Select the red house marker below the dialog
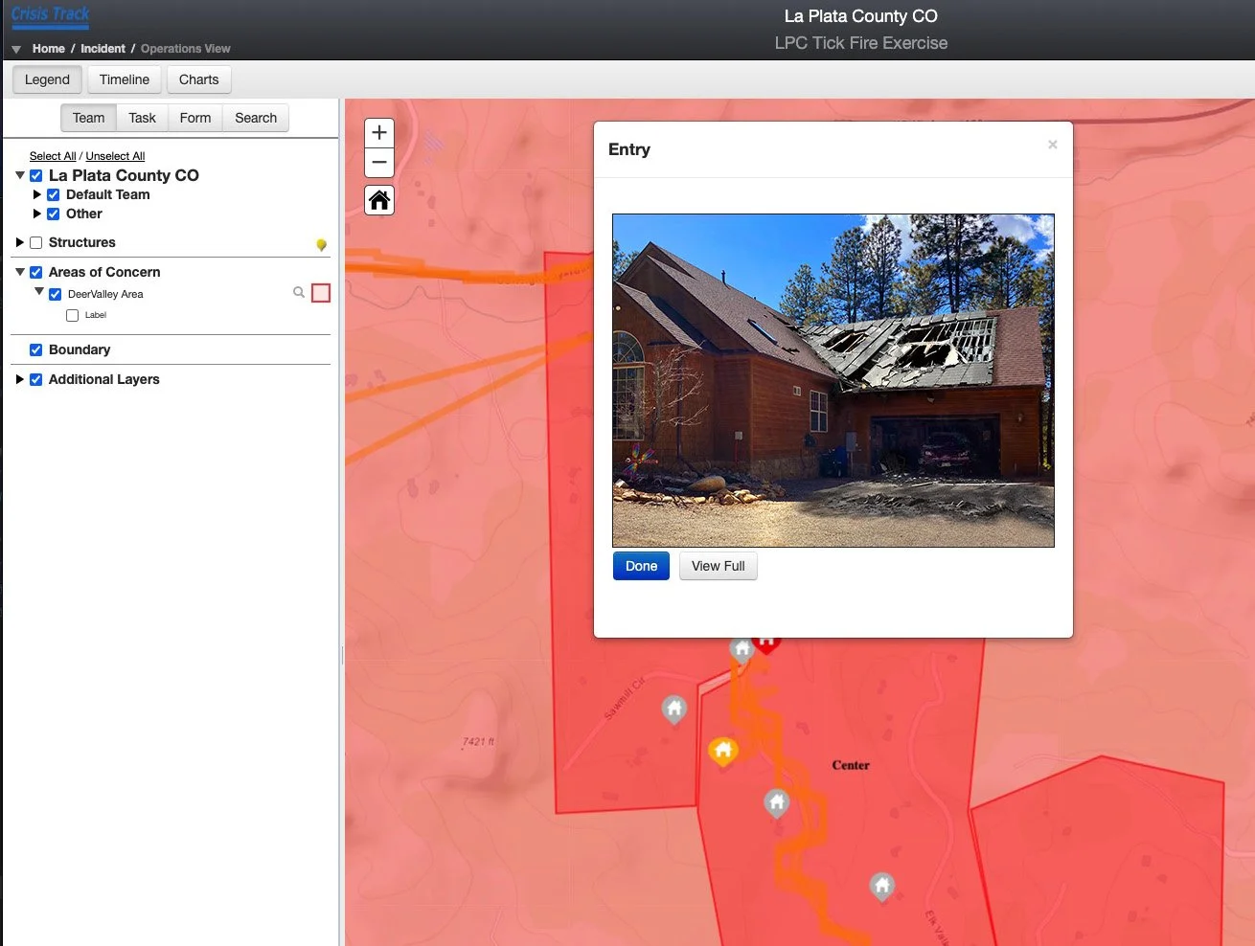 click(x=766, y=645)
